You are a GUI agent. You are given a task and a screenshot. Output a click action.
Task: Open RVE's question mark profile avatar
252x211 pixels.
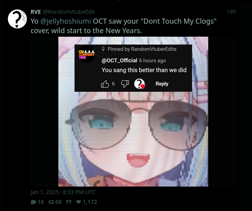[x=17, y=19]
